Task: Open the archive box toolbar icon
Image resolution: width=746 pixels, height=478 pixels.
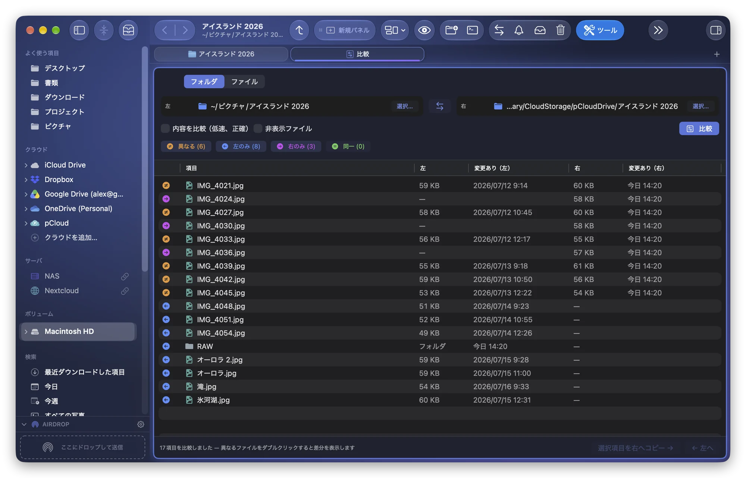Action: (x=128, y=30)
